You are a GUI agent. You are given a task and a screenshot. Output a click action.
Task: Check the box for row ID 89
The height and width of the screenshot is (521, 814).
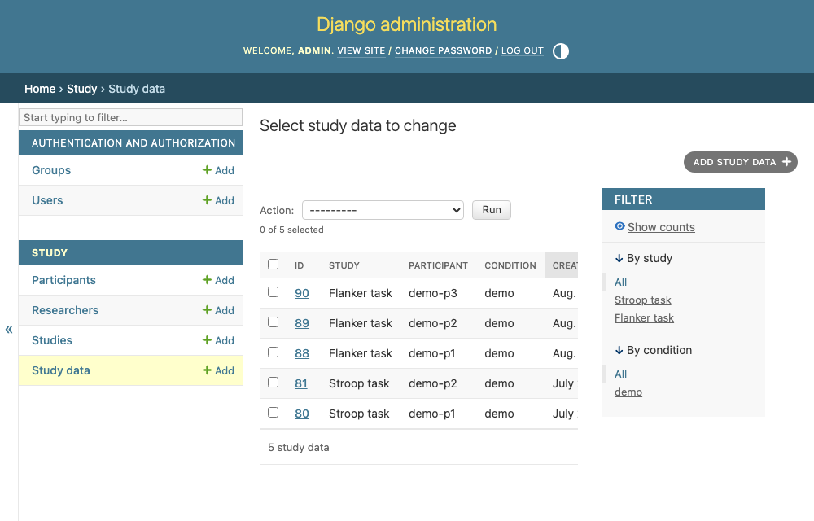point(273,322)
